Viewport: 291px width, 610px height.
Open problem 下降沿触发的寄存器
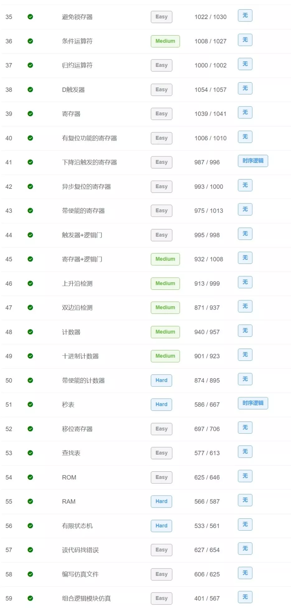coord(89,162)
